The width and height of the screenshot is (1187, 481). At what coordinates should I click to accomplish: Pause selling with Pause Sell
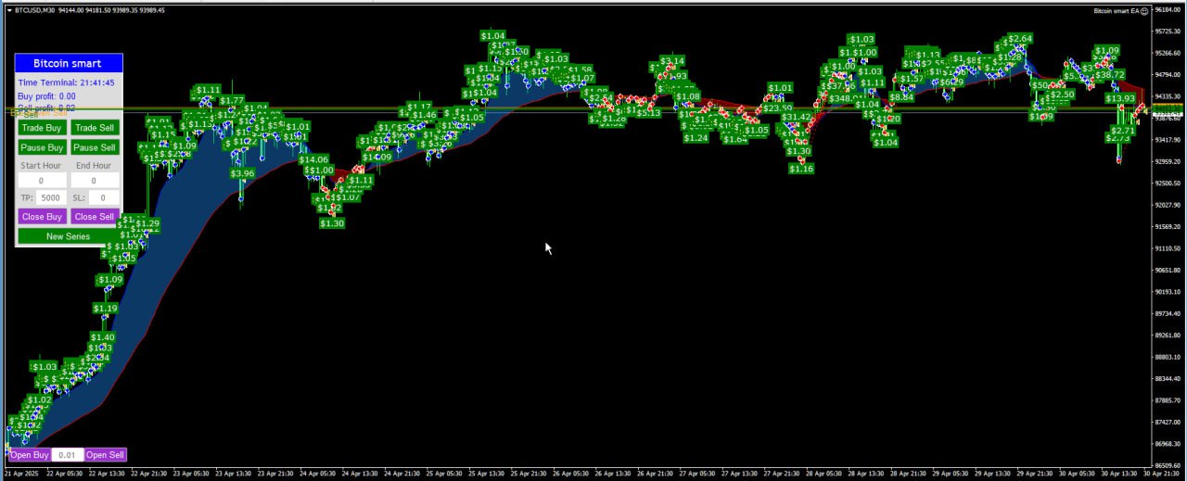(95, 147)
